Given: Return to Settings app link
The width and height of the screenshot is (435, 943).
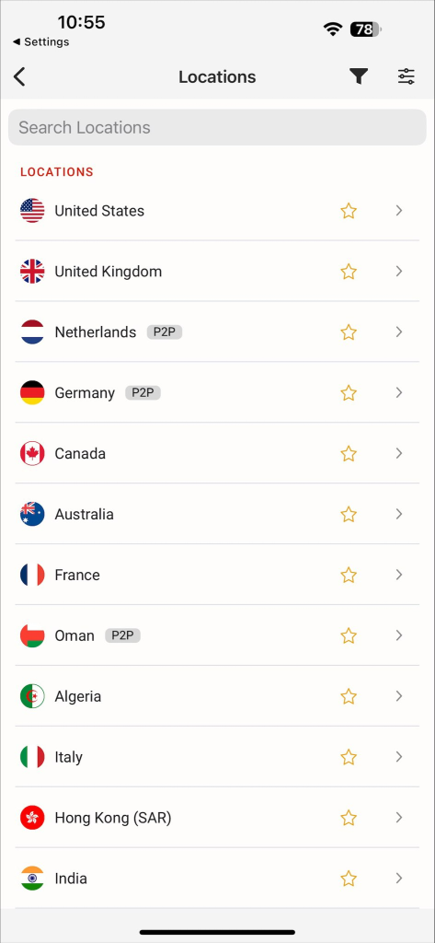Looking at the screenshot, I should pos(40,42).
